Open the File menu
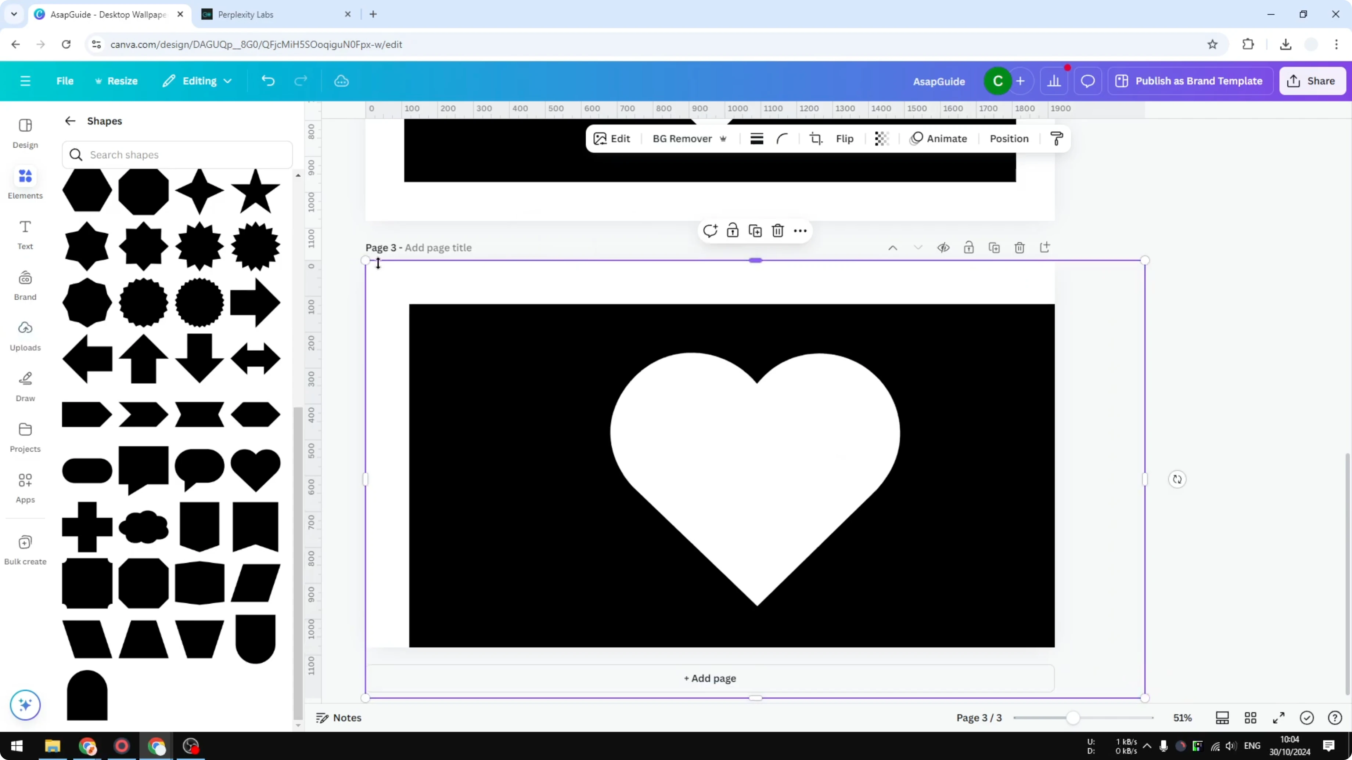 65,81
